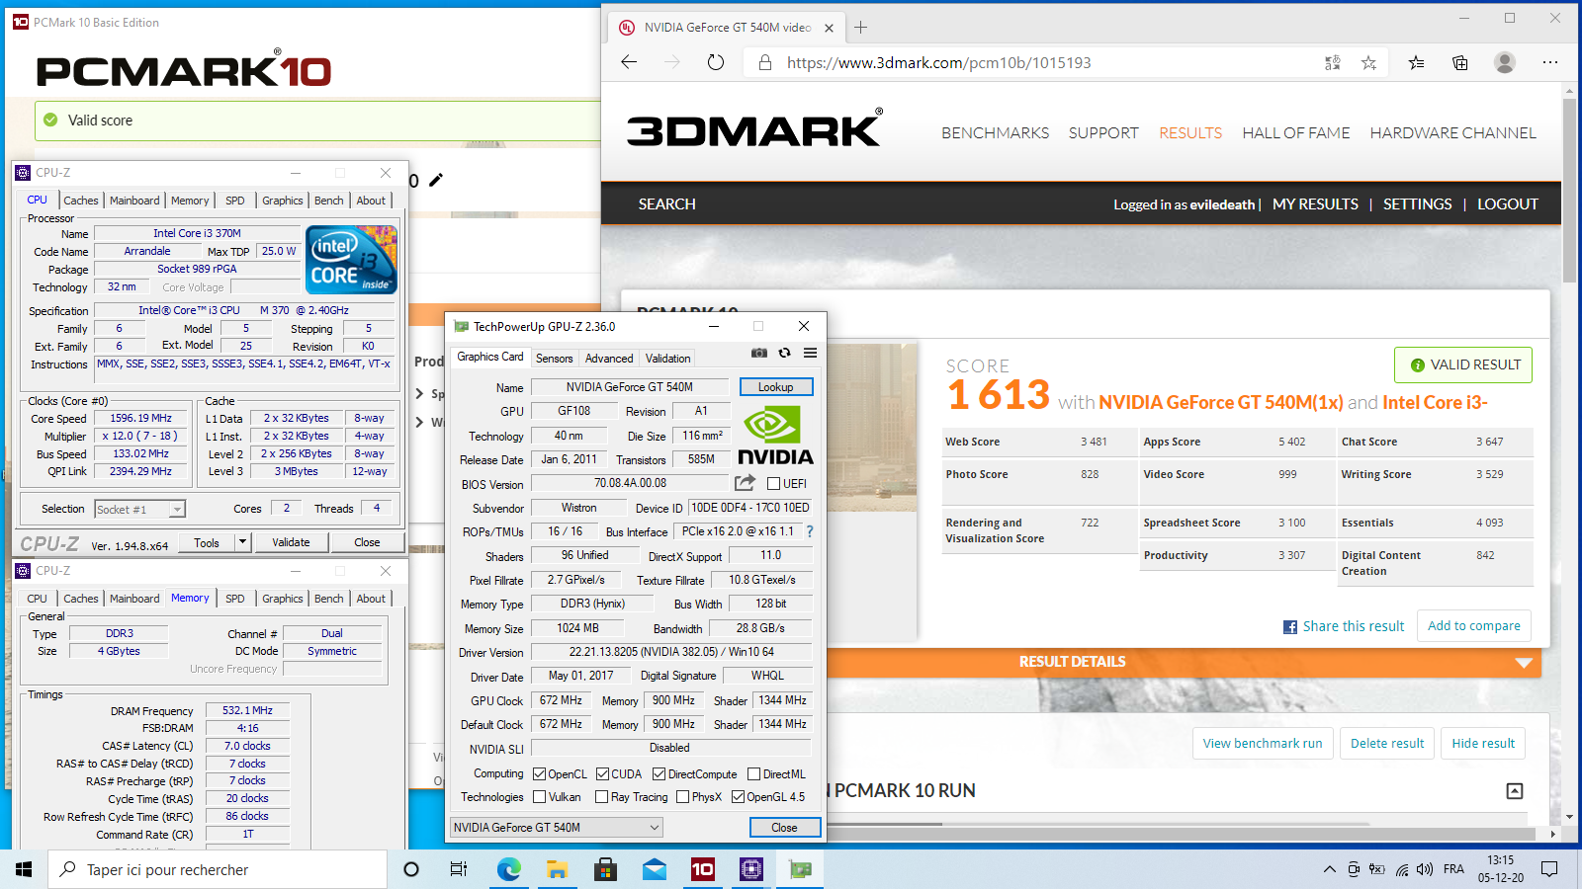Click the LOGOUT link on 3DMark
This screenshot has height=889, width=1582.
(x=1508, y=204)
